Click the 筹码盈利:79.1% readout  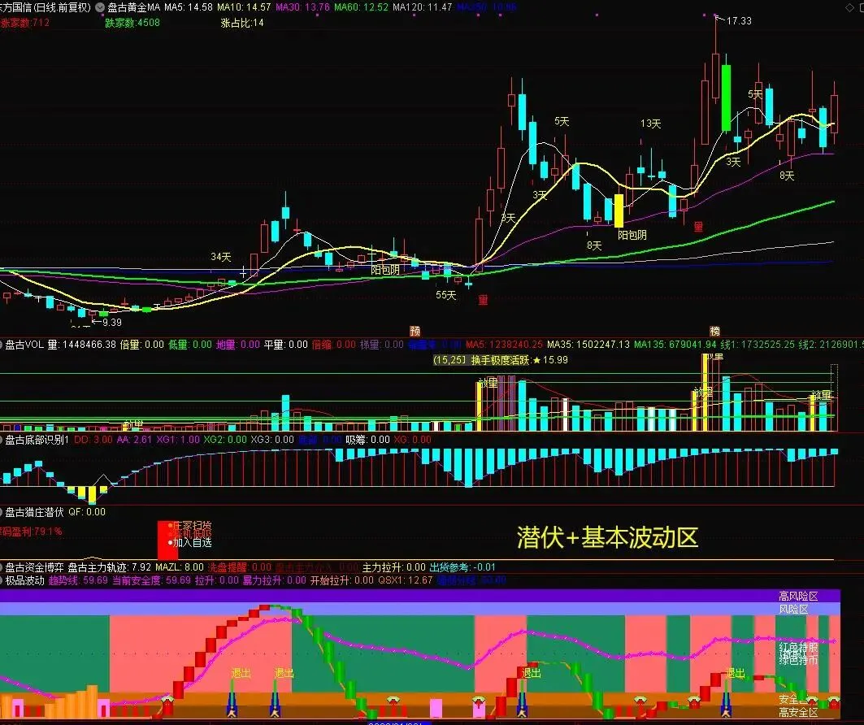point(32,532)
